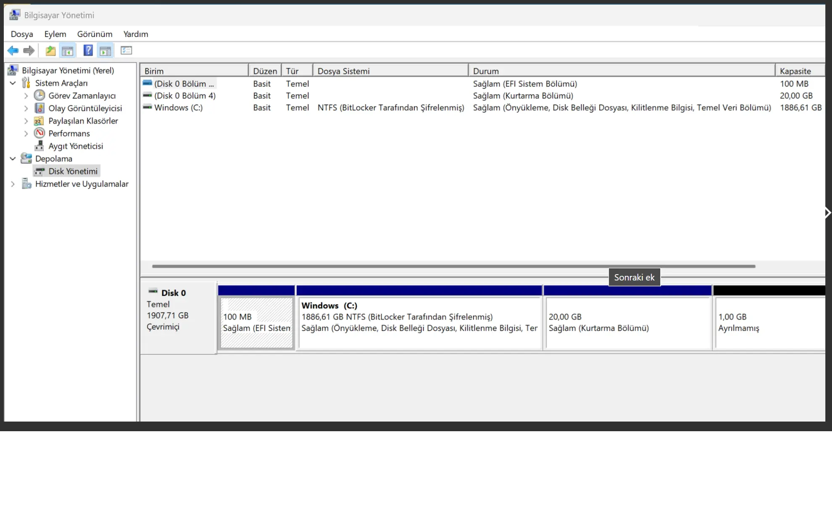Select Aygıt Yöneticisi in the tree
The image size is (832, 524).
(x=76, y=146)
